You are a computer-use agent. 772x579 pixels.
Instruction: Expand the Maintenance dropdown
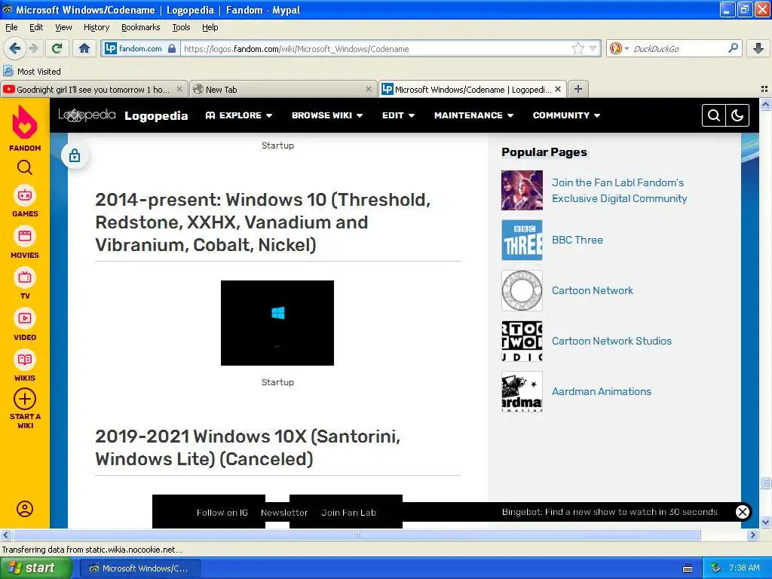pyautogui.click(x=473, y=115)
